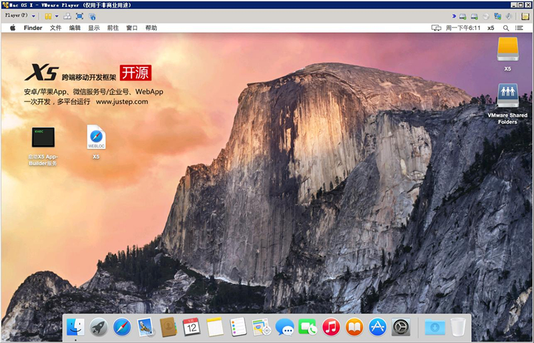
Task: Open the Player (P) menu
Action: pyautogui.click(x=20, y=15)
